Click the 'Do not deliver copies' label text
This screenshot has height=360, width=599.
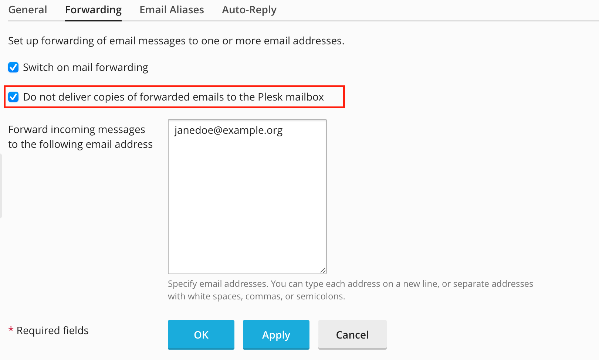[x=173, y=97]
